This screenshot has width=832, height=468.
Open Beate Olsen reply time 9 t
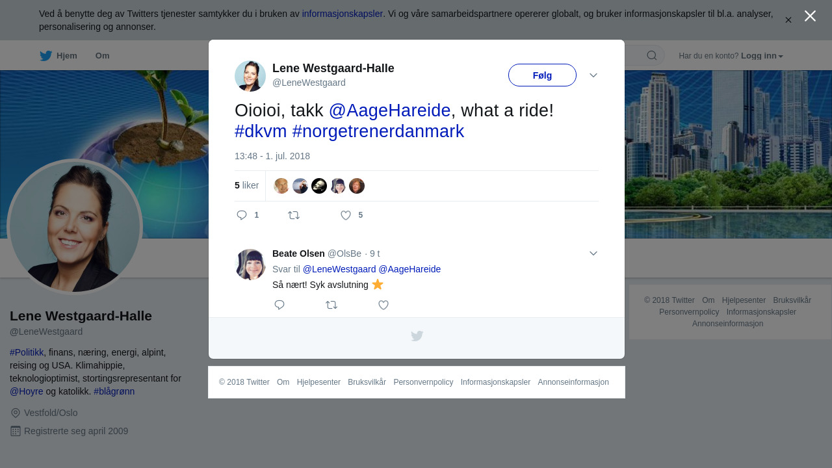[375, 253]
